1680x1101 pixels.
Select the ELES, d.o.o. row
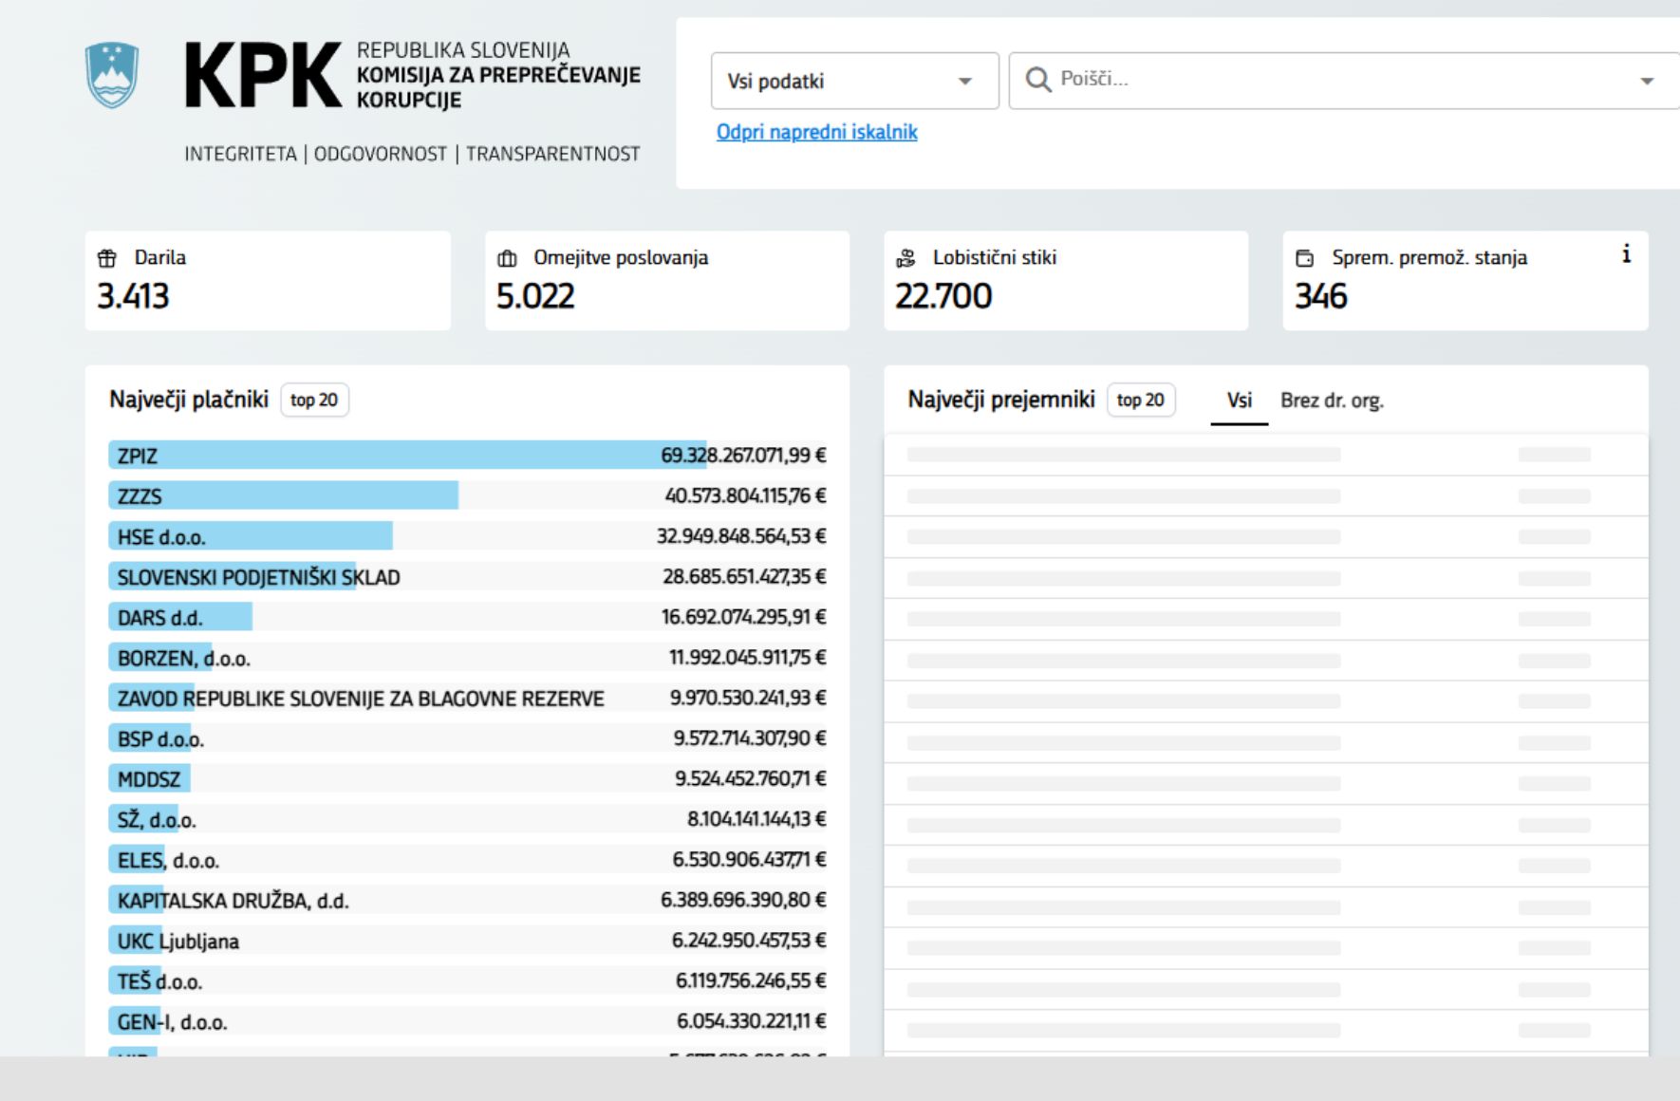[467, 859]
